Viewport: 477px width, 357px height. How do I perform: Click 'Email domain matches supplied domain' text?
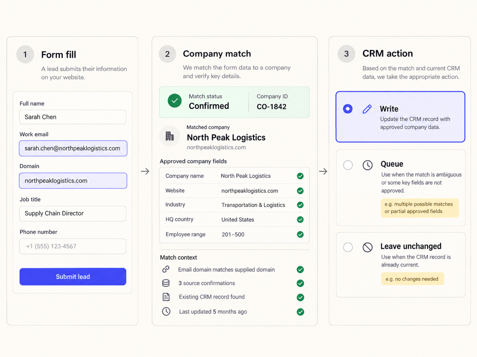226,270
